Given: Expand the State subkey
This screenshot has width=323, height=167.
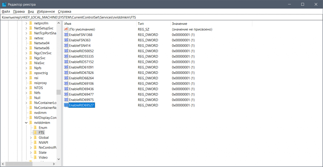Looking at the screenshot, I should click(x=31, y=153).
